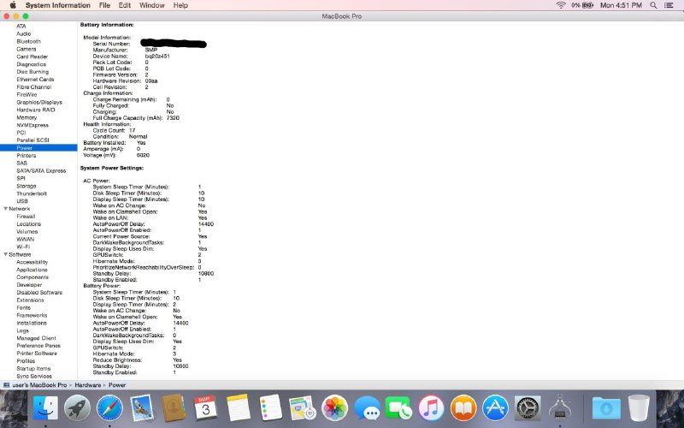Open Safari in the Dock
The width and height of the screenshot is (684, 428).
click(x=109, y=408)
